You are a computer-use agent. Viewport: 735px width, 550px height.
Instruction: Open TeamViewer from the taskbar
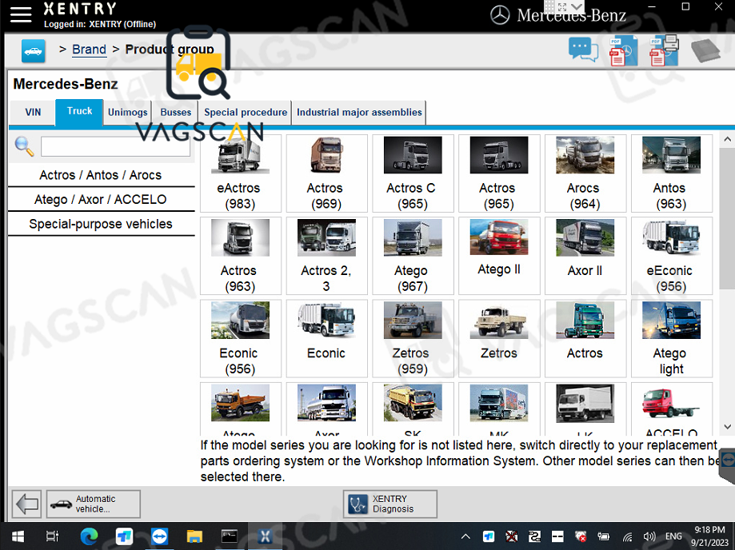point(159,536)
